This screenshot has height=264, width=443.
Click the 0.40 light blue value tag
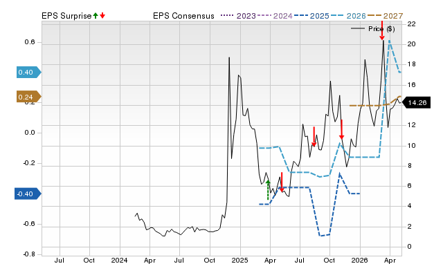[x=29, y=72]
